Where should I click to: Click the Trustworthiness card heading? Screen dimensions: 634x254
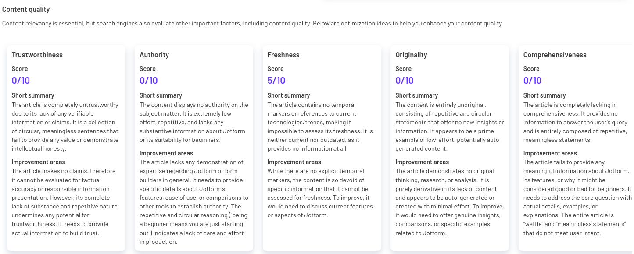click(37, 55)
